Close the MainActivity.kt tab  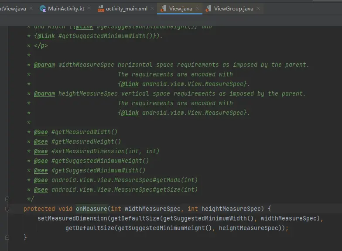click(x=89, y=9)
